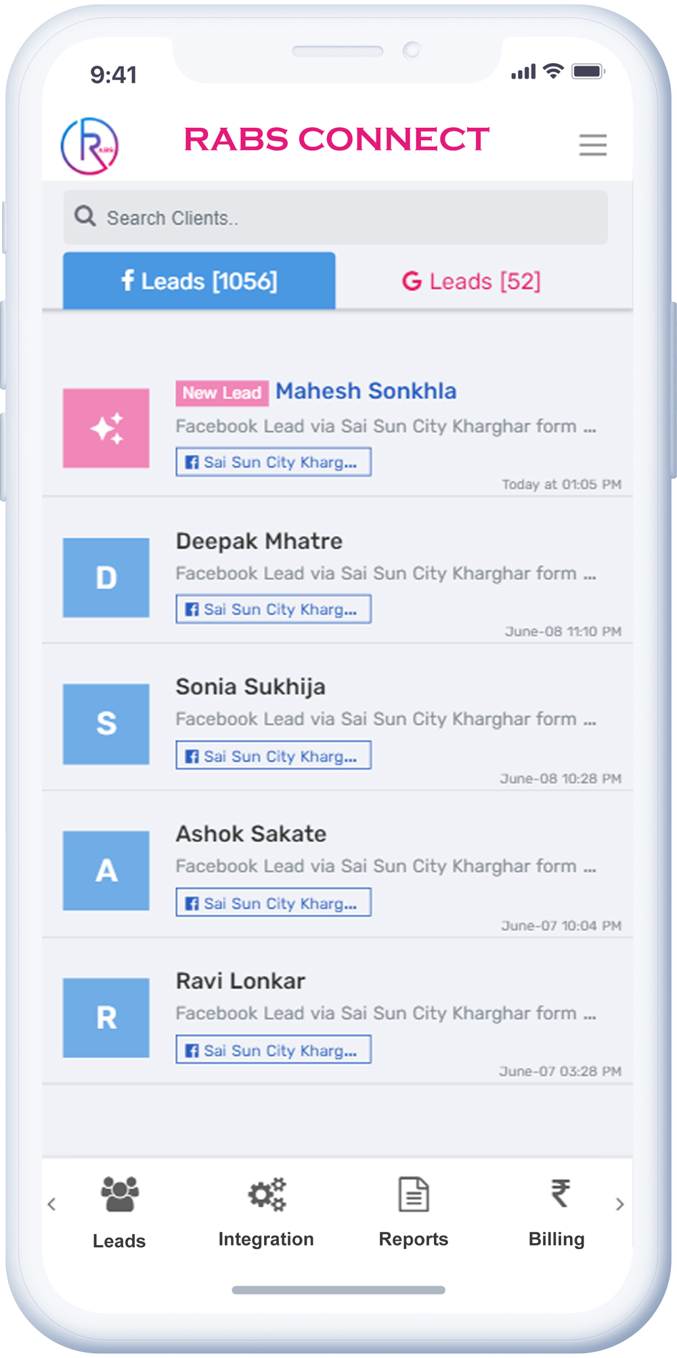Open the Leads people icon
This screenshot has width=677, height=1358.
pos(119,1194)
